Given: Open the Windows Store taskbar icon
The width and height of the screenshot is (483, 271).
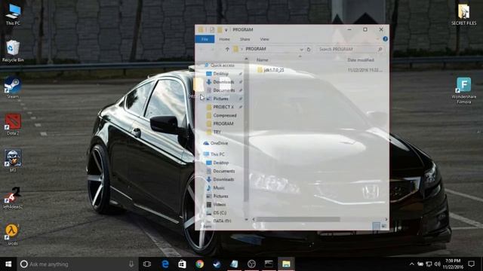Looking at the screenshot, I should click(183, 264).
